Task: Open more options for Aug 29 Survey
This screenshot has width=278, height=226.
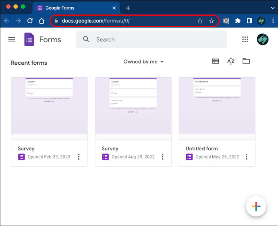Action: [x=163, y=157]
